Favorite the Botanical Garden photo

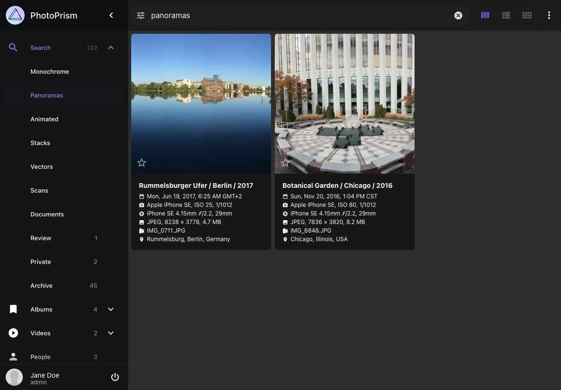285,163
